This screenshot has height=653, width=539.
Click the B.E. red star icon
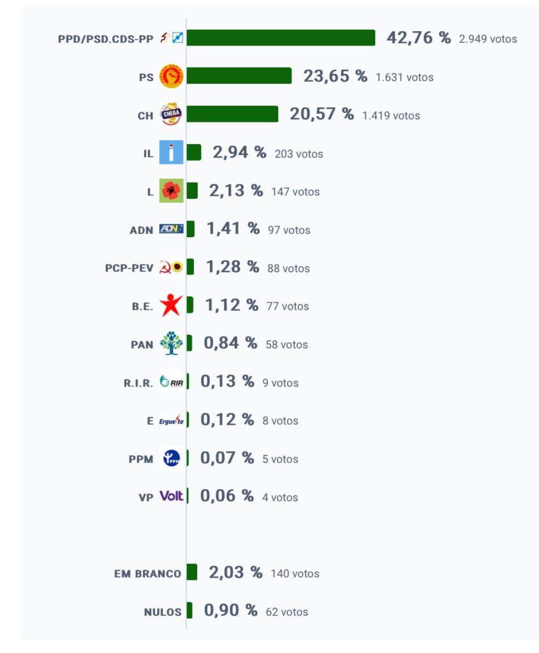click(171, 305)
